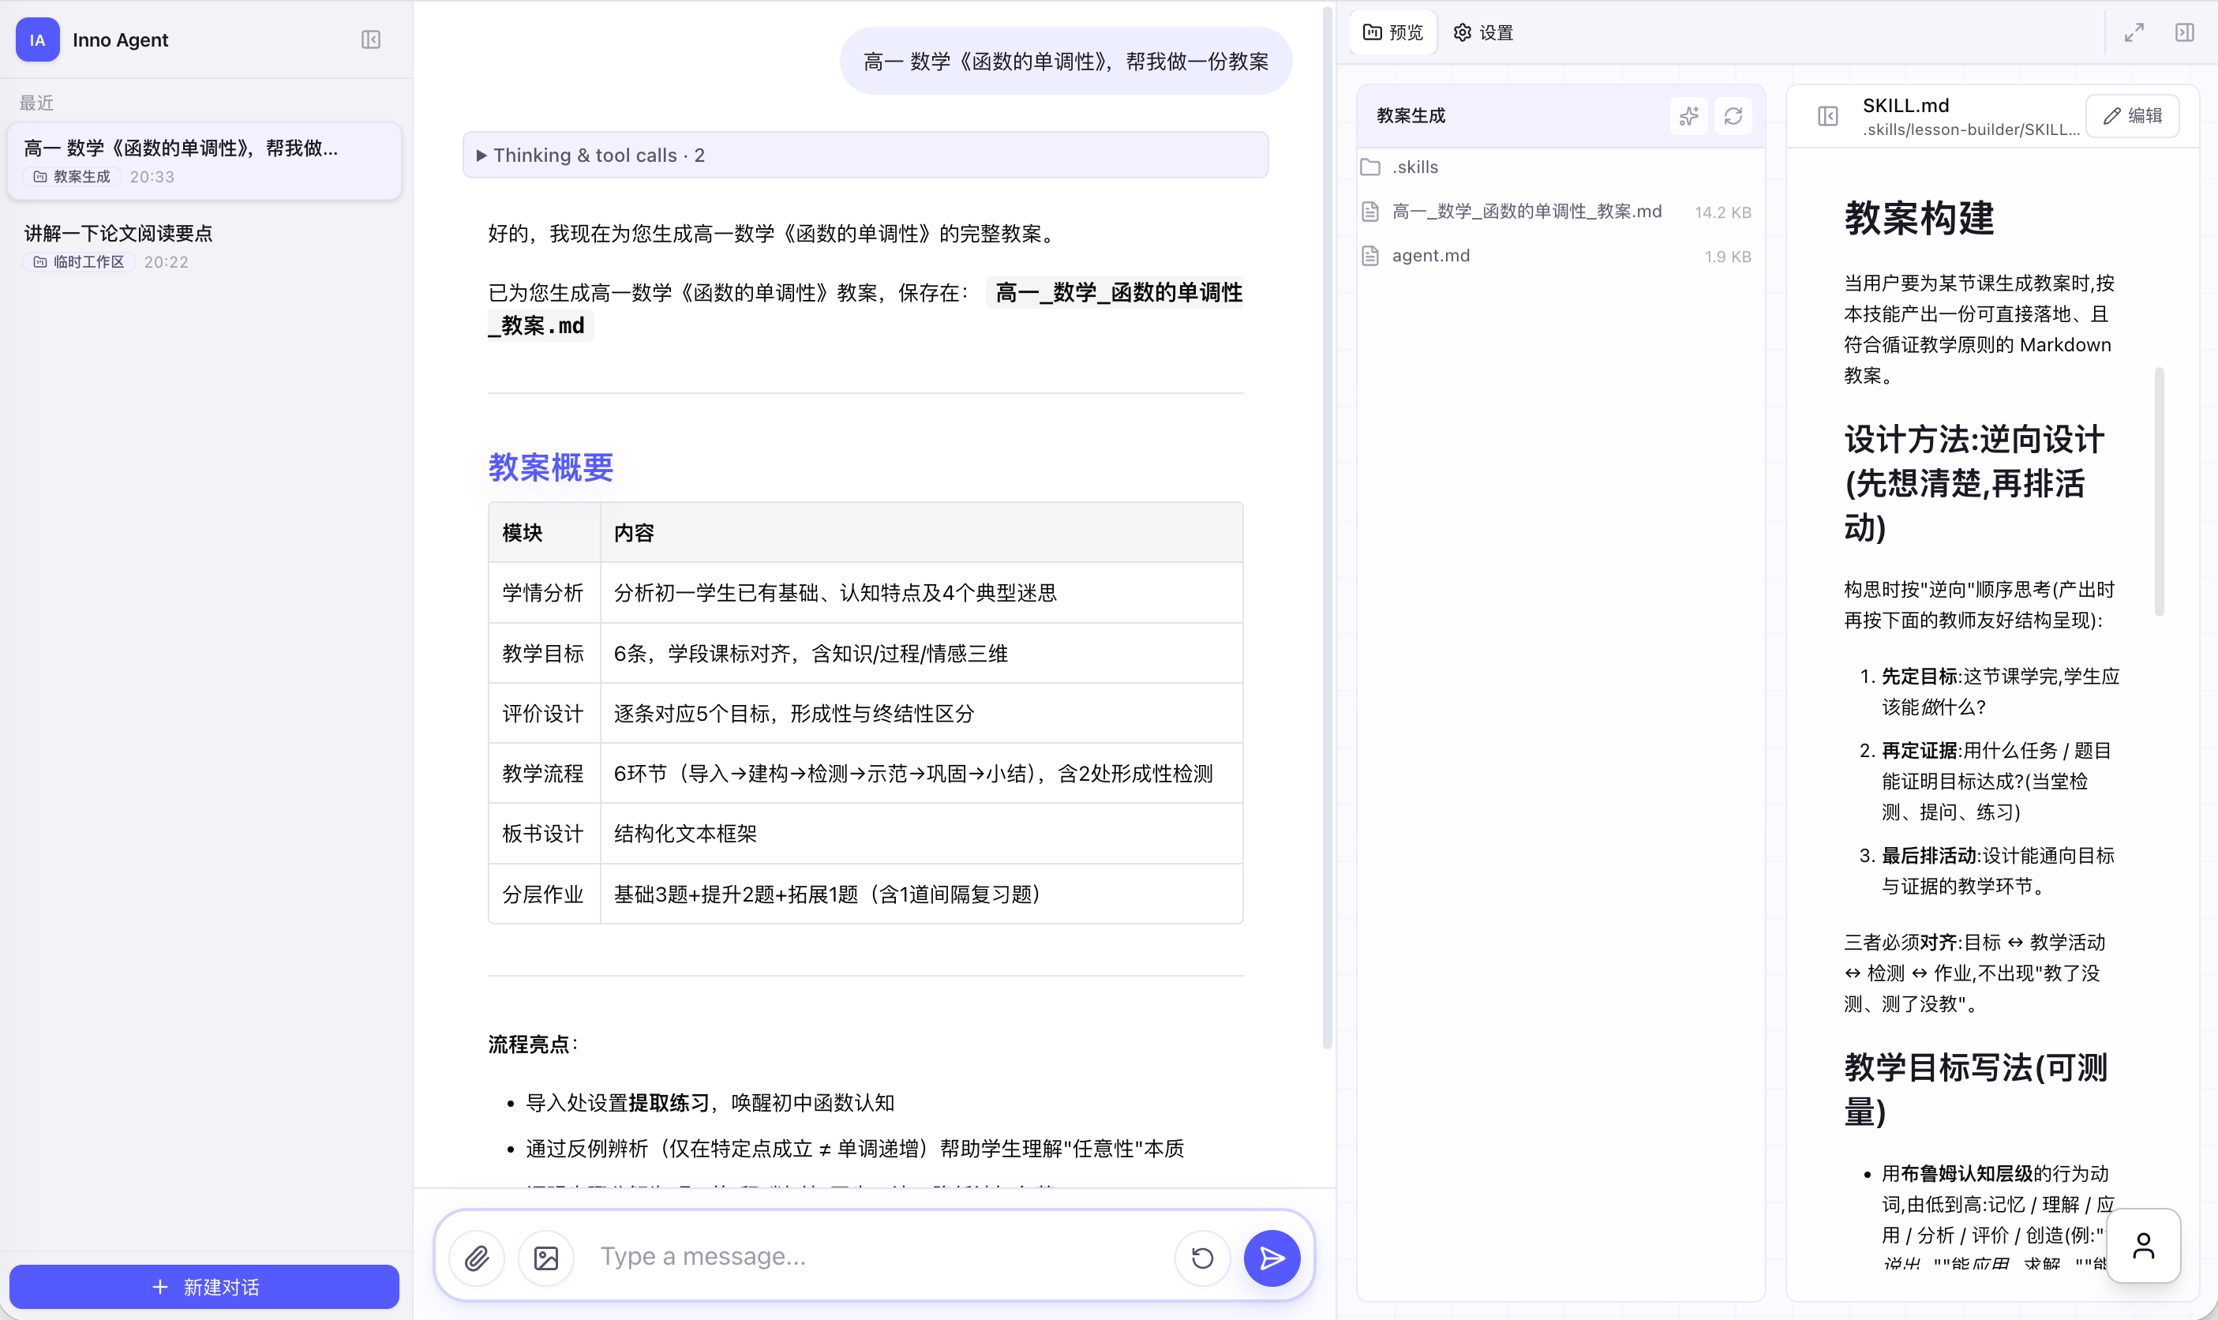The width and height of the screenshot is (2218, 1320).
Task: Open the agent.md file
Action: (1560, 256)
